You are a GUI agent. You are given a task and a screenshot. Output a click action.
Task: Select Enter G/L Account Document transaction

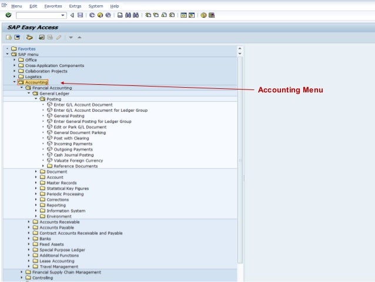pos(83,105)
